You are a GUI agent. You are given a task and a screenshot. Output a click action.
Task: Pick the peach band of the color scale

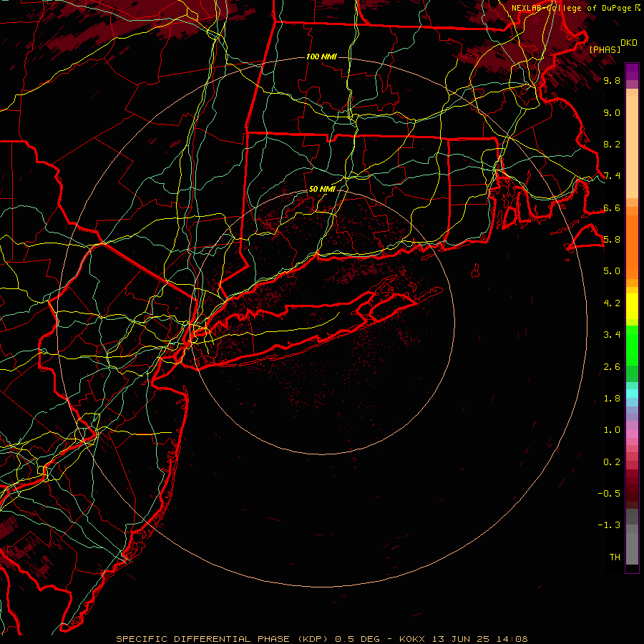click(x=632, y=146)
